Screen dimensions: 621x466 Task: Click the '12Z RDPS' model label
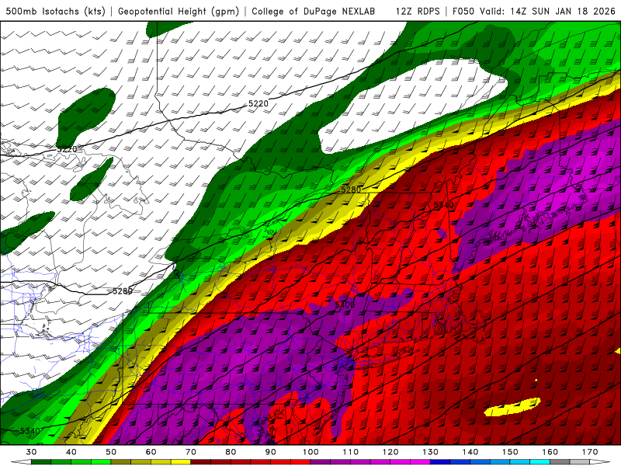click(418, 12)
